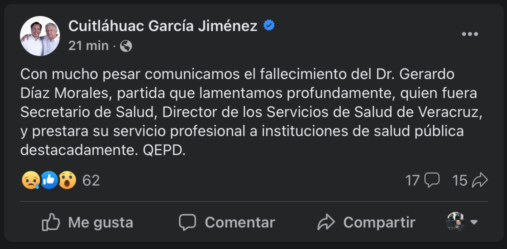Open Cuitláhuac García Jiménez profile name link
Screen dimensions: 507x249
[x=162, y=25]
